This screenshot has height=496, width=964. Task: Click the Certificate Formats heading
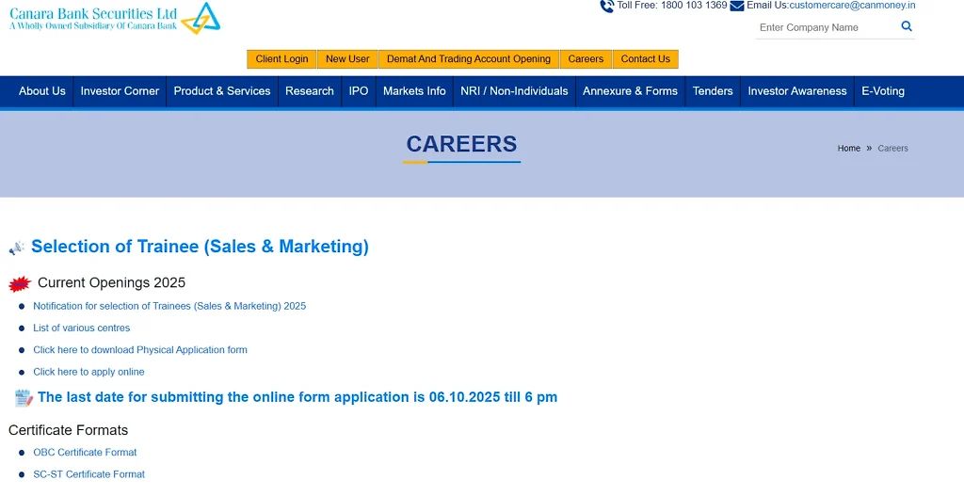[68, 430]
